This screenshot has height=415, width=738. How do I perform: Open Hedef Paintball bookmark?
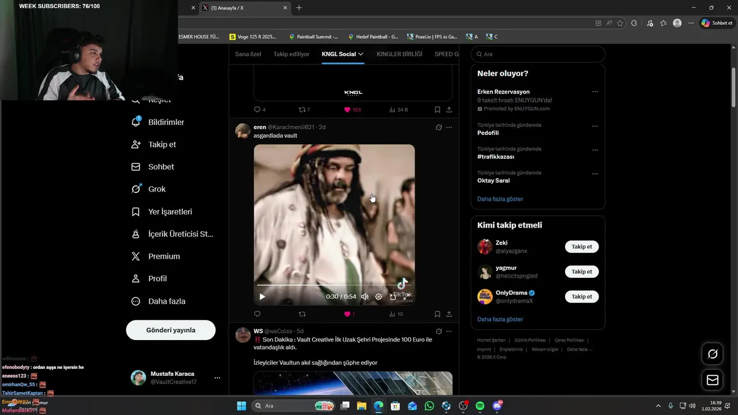pyautogui.click(x=372, y=36)
